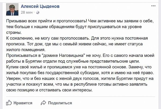Open the post via "28 мин" timestamp
This screenshot has width=161, height=109.
27,12
